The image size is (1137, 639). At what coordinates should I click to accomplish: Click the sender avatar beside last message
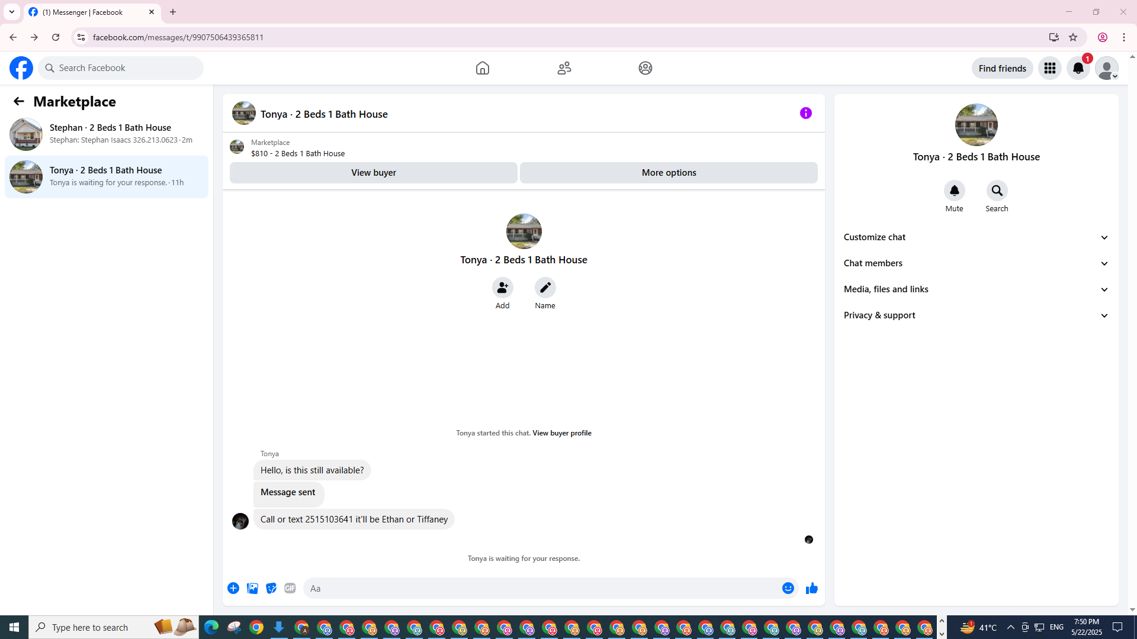(240, 521)
